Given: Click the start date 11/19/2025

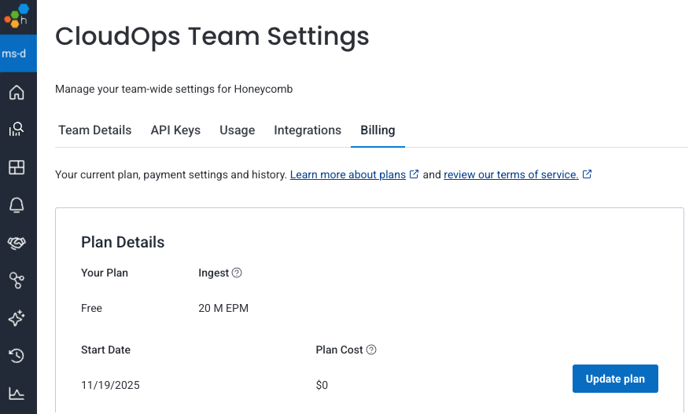Looking at the screenshot, I should 110,386.
